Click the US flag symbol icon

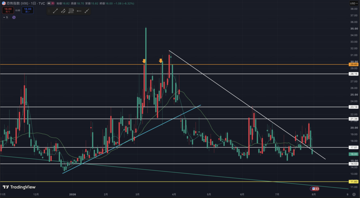click(x=4, y=4)
